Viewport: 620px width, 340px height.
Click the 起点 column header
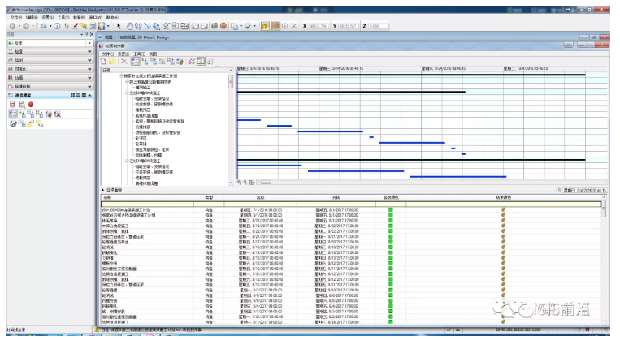click(260, 197)
